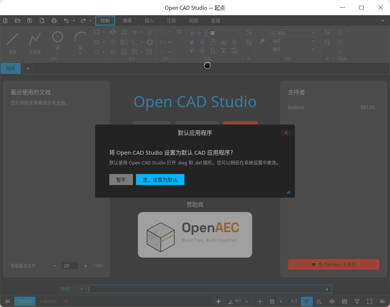Viewport: 390px width, 307px height.
Task: Toggle the object snap tracking crosshair
Action: [x=260, y=301]
